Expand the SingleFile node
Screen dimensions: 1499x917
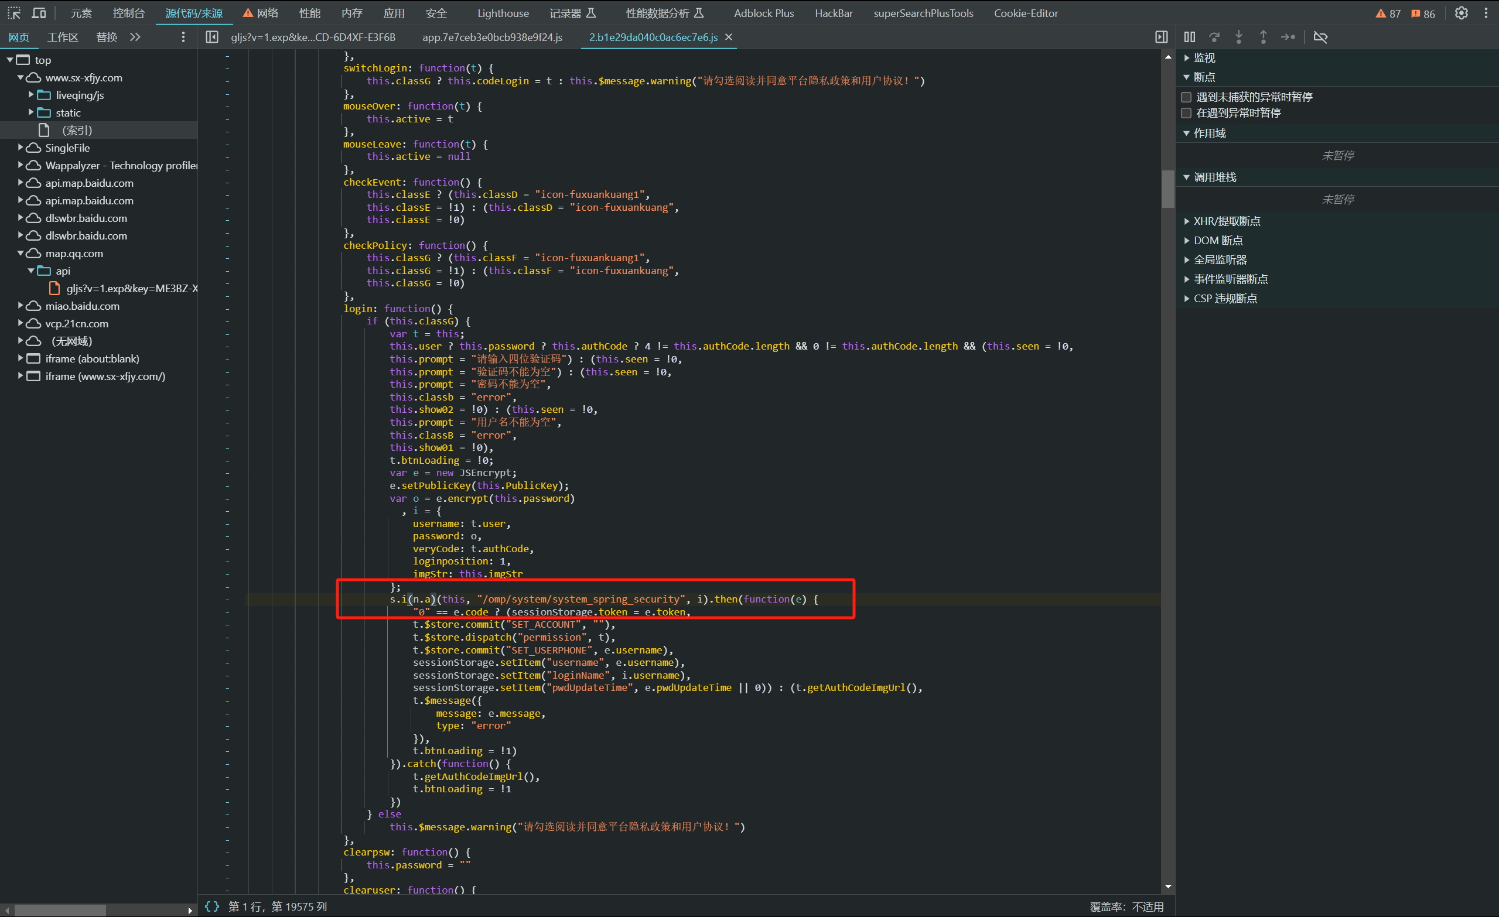click(x=21, y=147)
